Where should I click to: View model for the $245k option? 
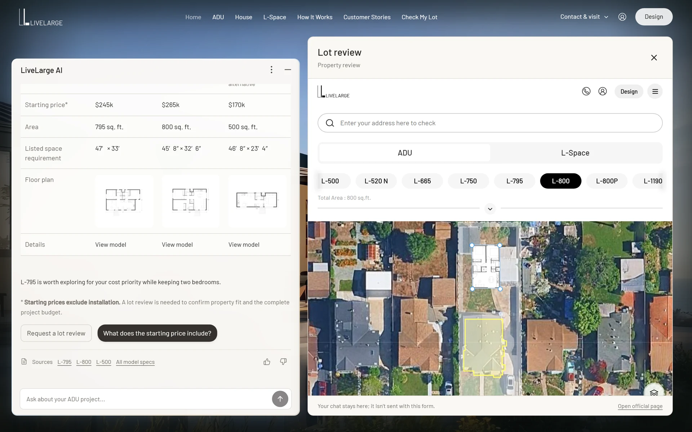tap(111, 245)
